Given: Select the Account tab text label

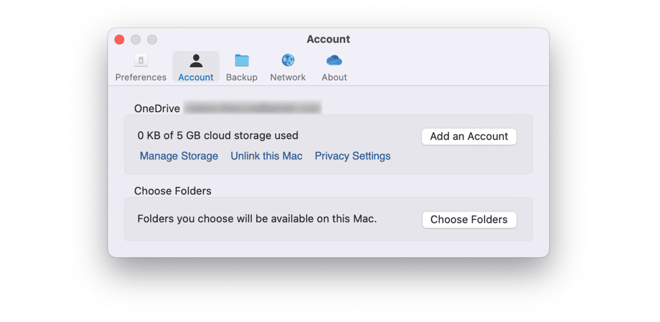Looking at the screenshot, I should [x=196, y=77].
